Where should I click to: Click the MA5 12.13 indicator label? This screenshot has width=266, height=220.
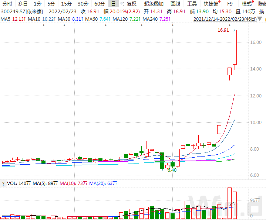(x=13, y=19)
